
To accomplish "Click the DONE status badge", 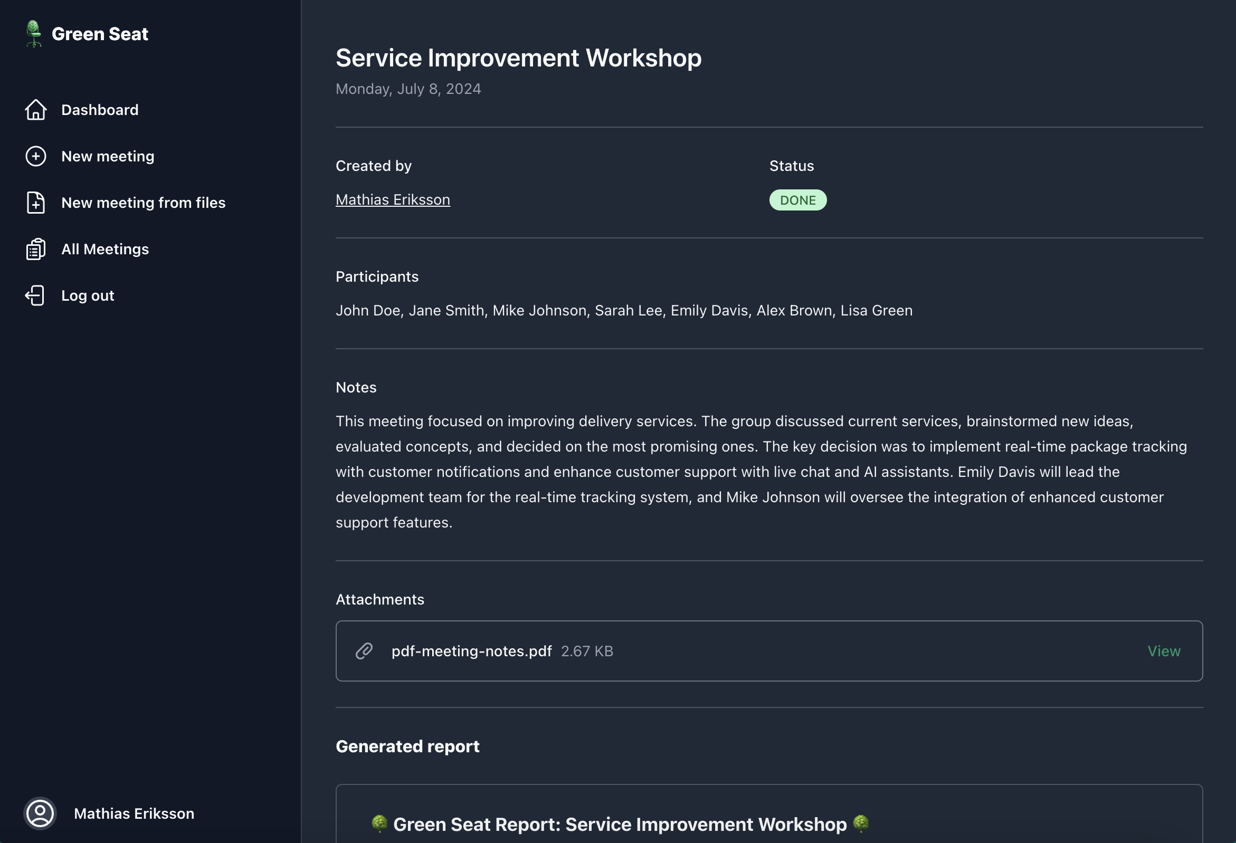I will tap(797, 200).
